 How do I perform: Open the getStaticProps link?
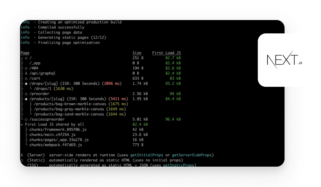(x=179, y=165)
